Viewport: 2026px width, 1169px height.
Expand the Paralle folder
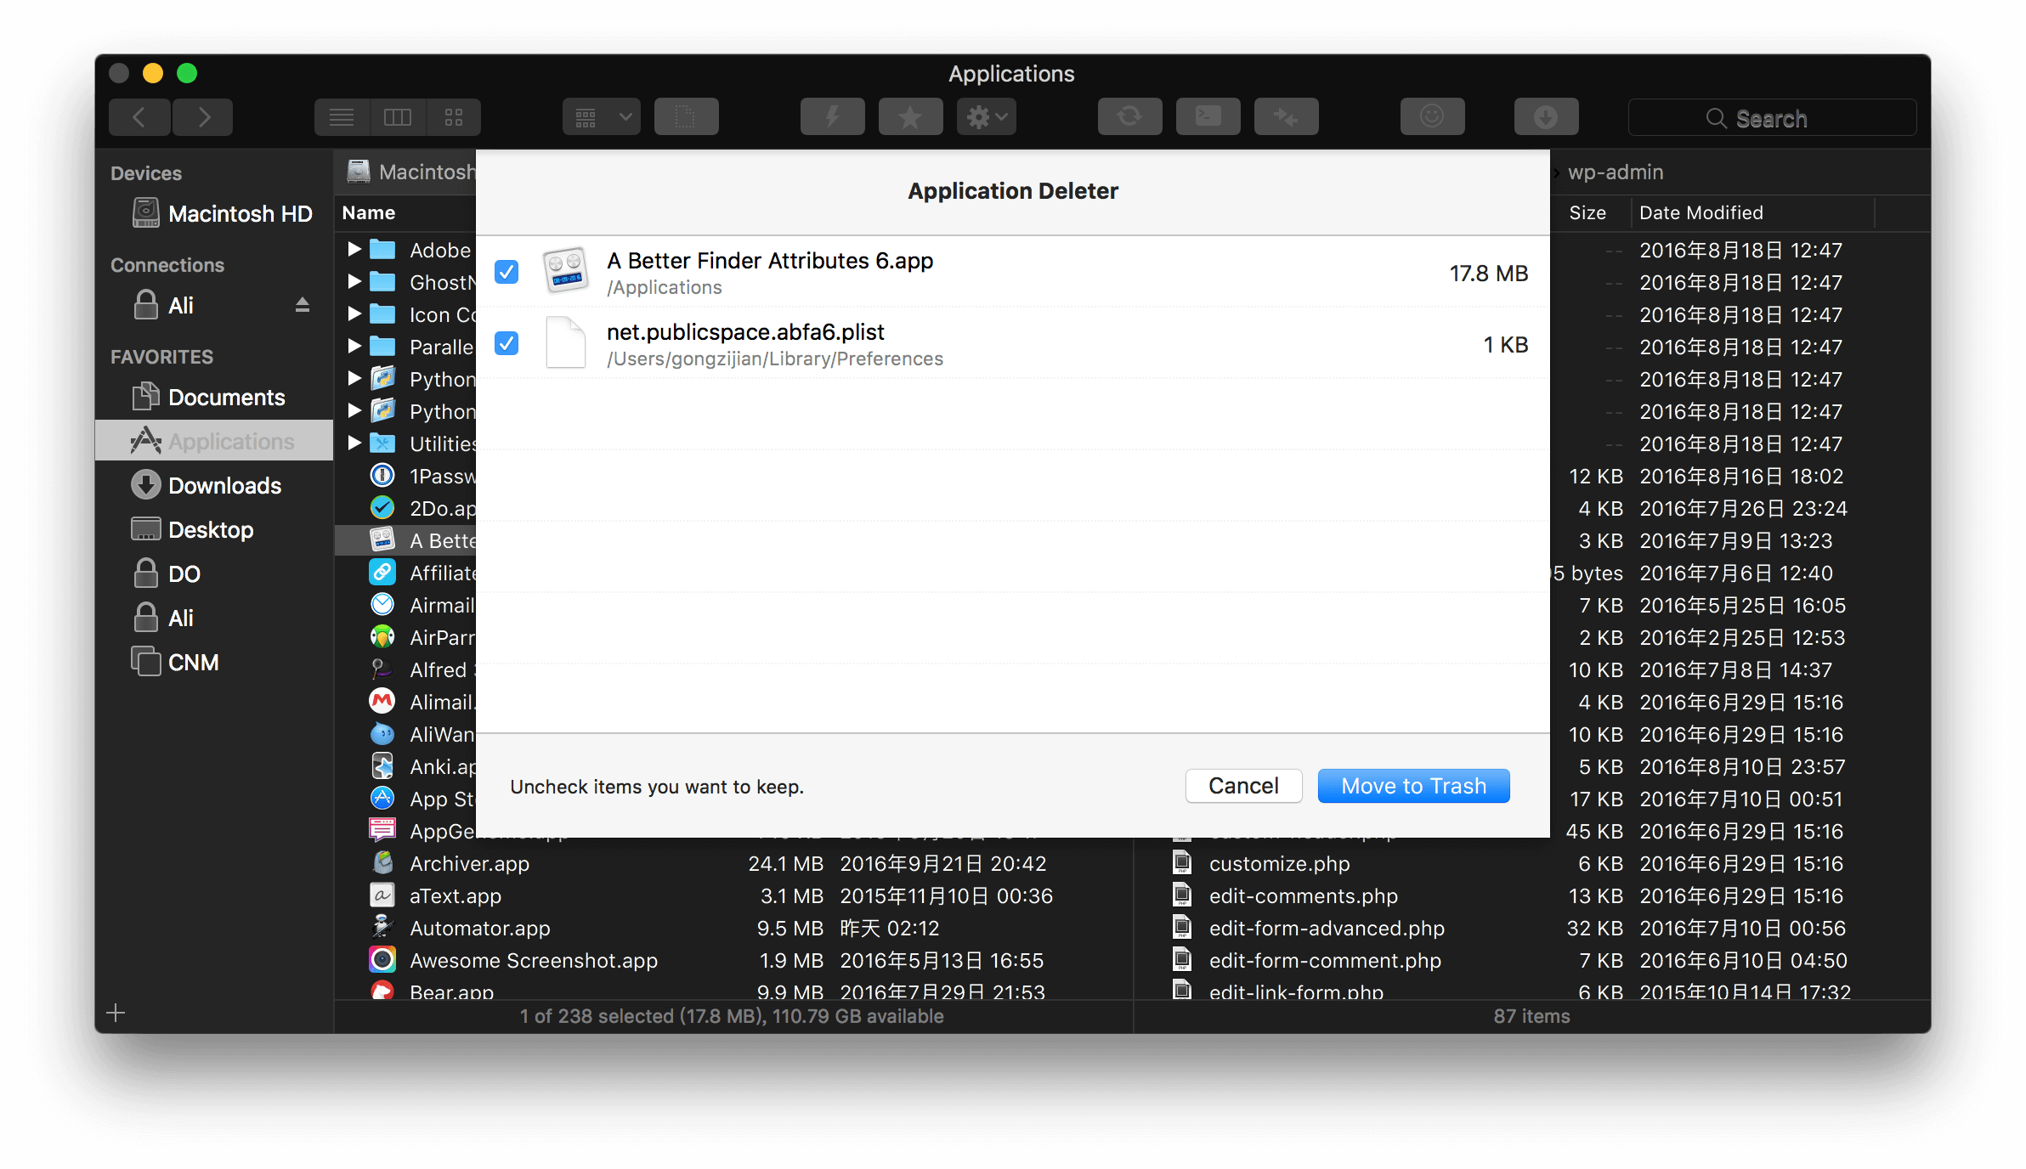coord(354,346)
